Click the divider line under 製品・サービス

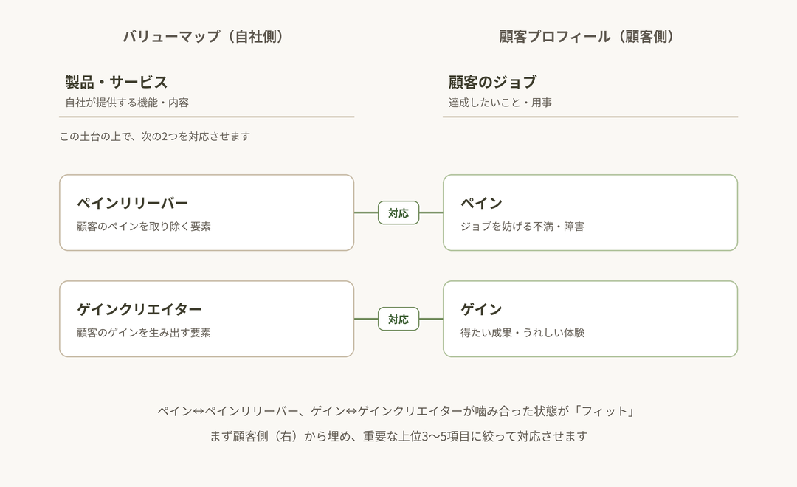coord(207,117)
